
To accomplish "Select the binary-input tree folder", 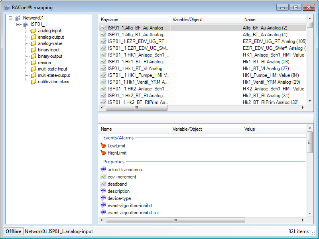I will (49, 50).
